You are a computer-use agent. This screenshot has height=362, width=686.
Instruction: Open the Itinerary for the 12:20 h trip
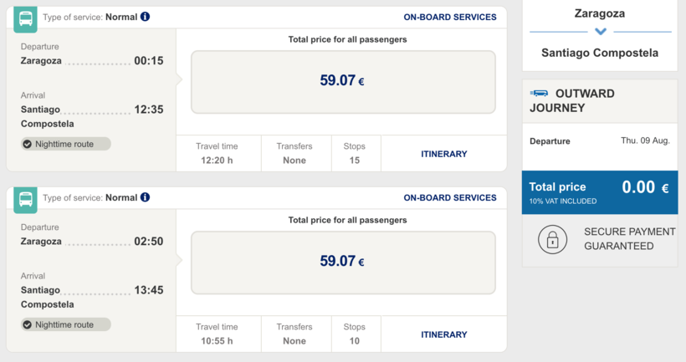pyautogui.click(x=443, y=154)
